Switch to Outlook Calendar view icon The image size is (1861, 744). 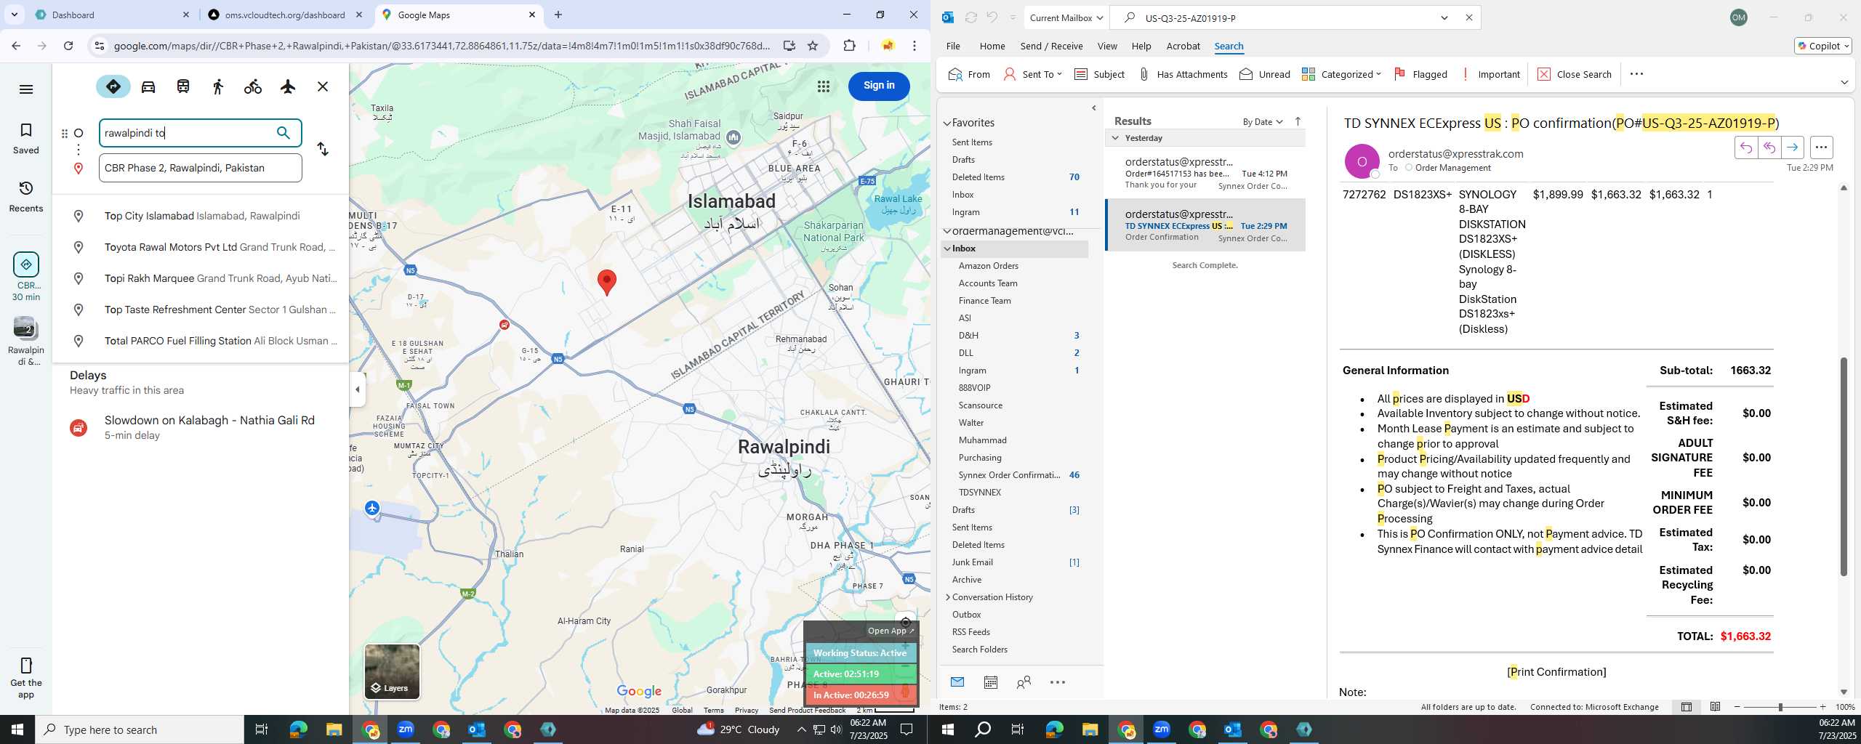[990, 682]
